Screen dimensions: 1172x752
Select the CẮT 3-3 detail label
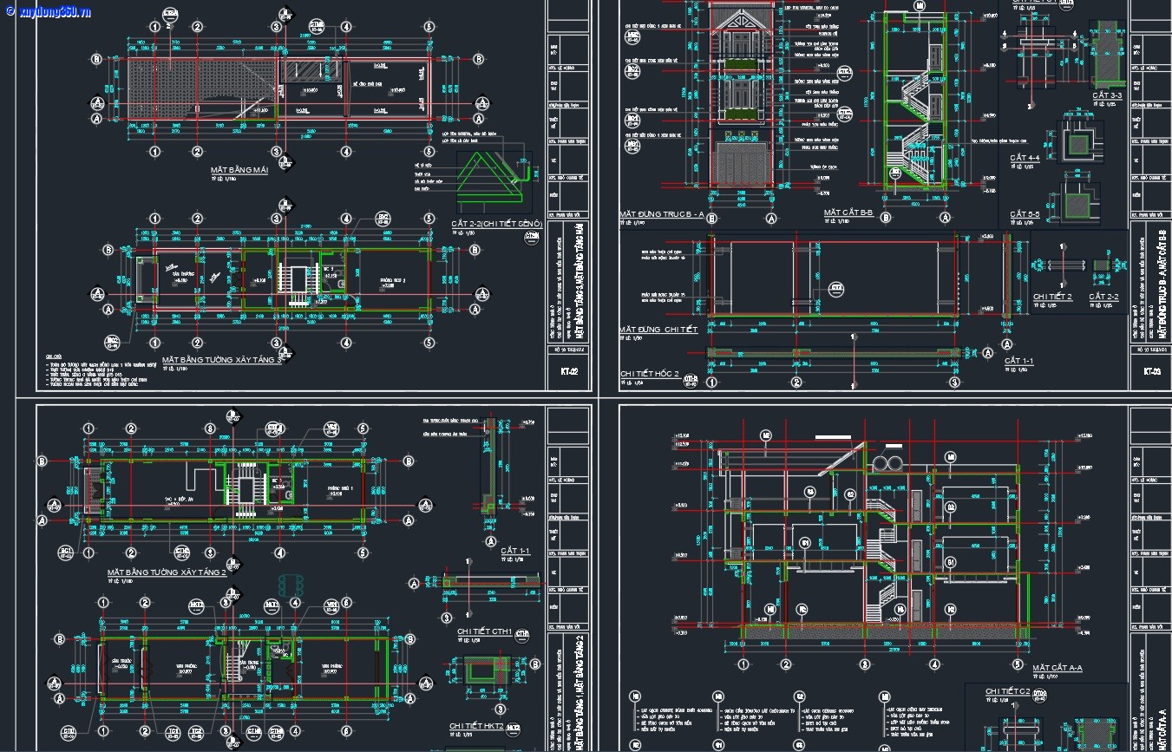pyautogui.click(x=1107, y=95)
